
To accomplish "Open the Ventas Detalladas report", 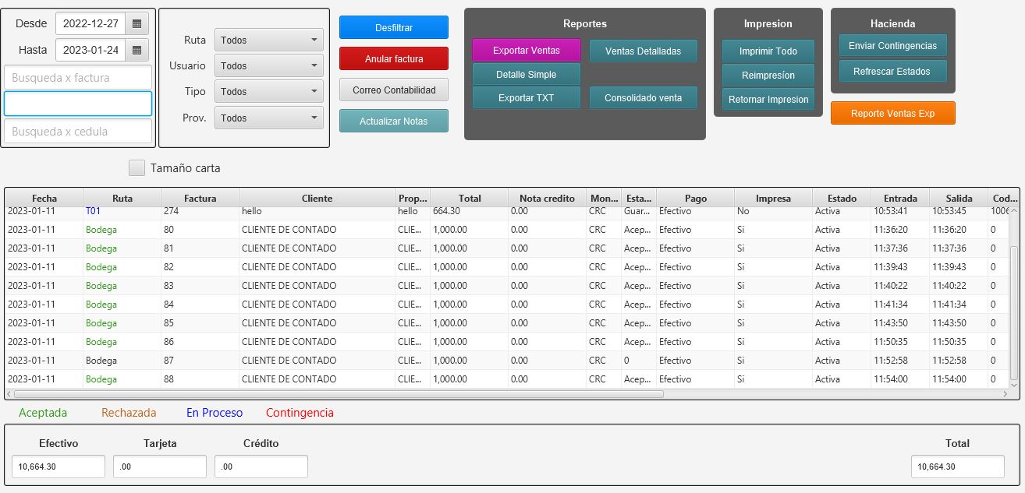I will click(643, 51).
